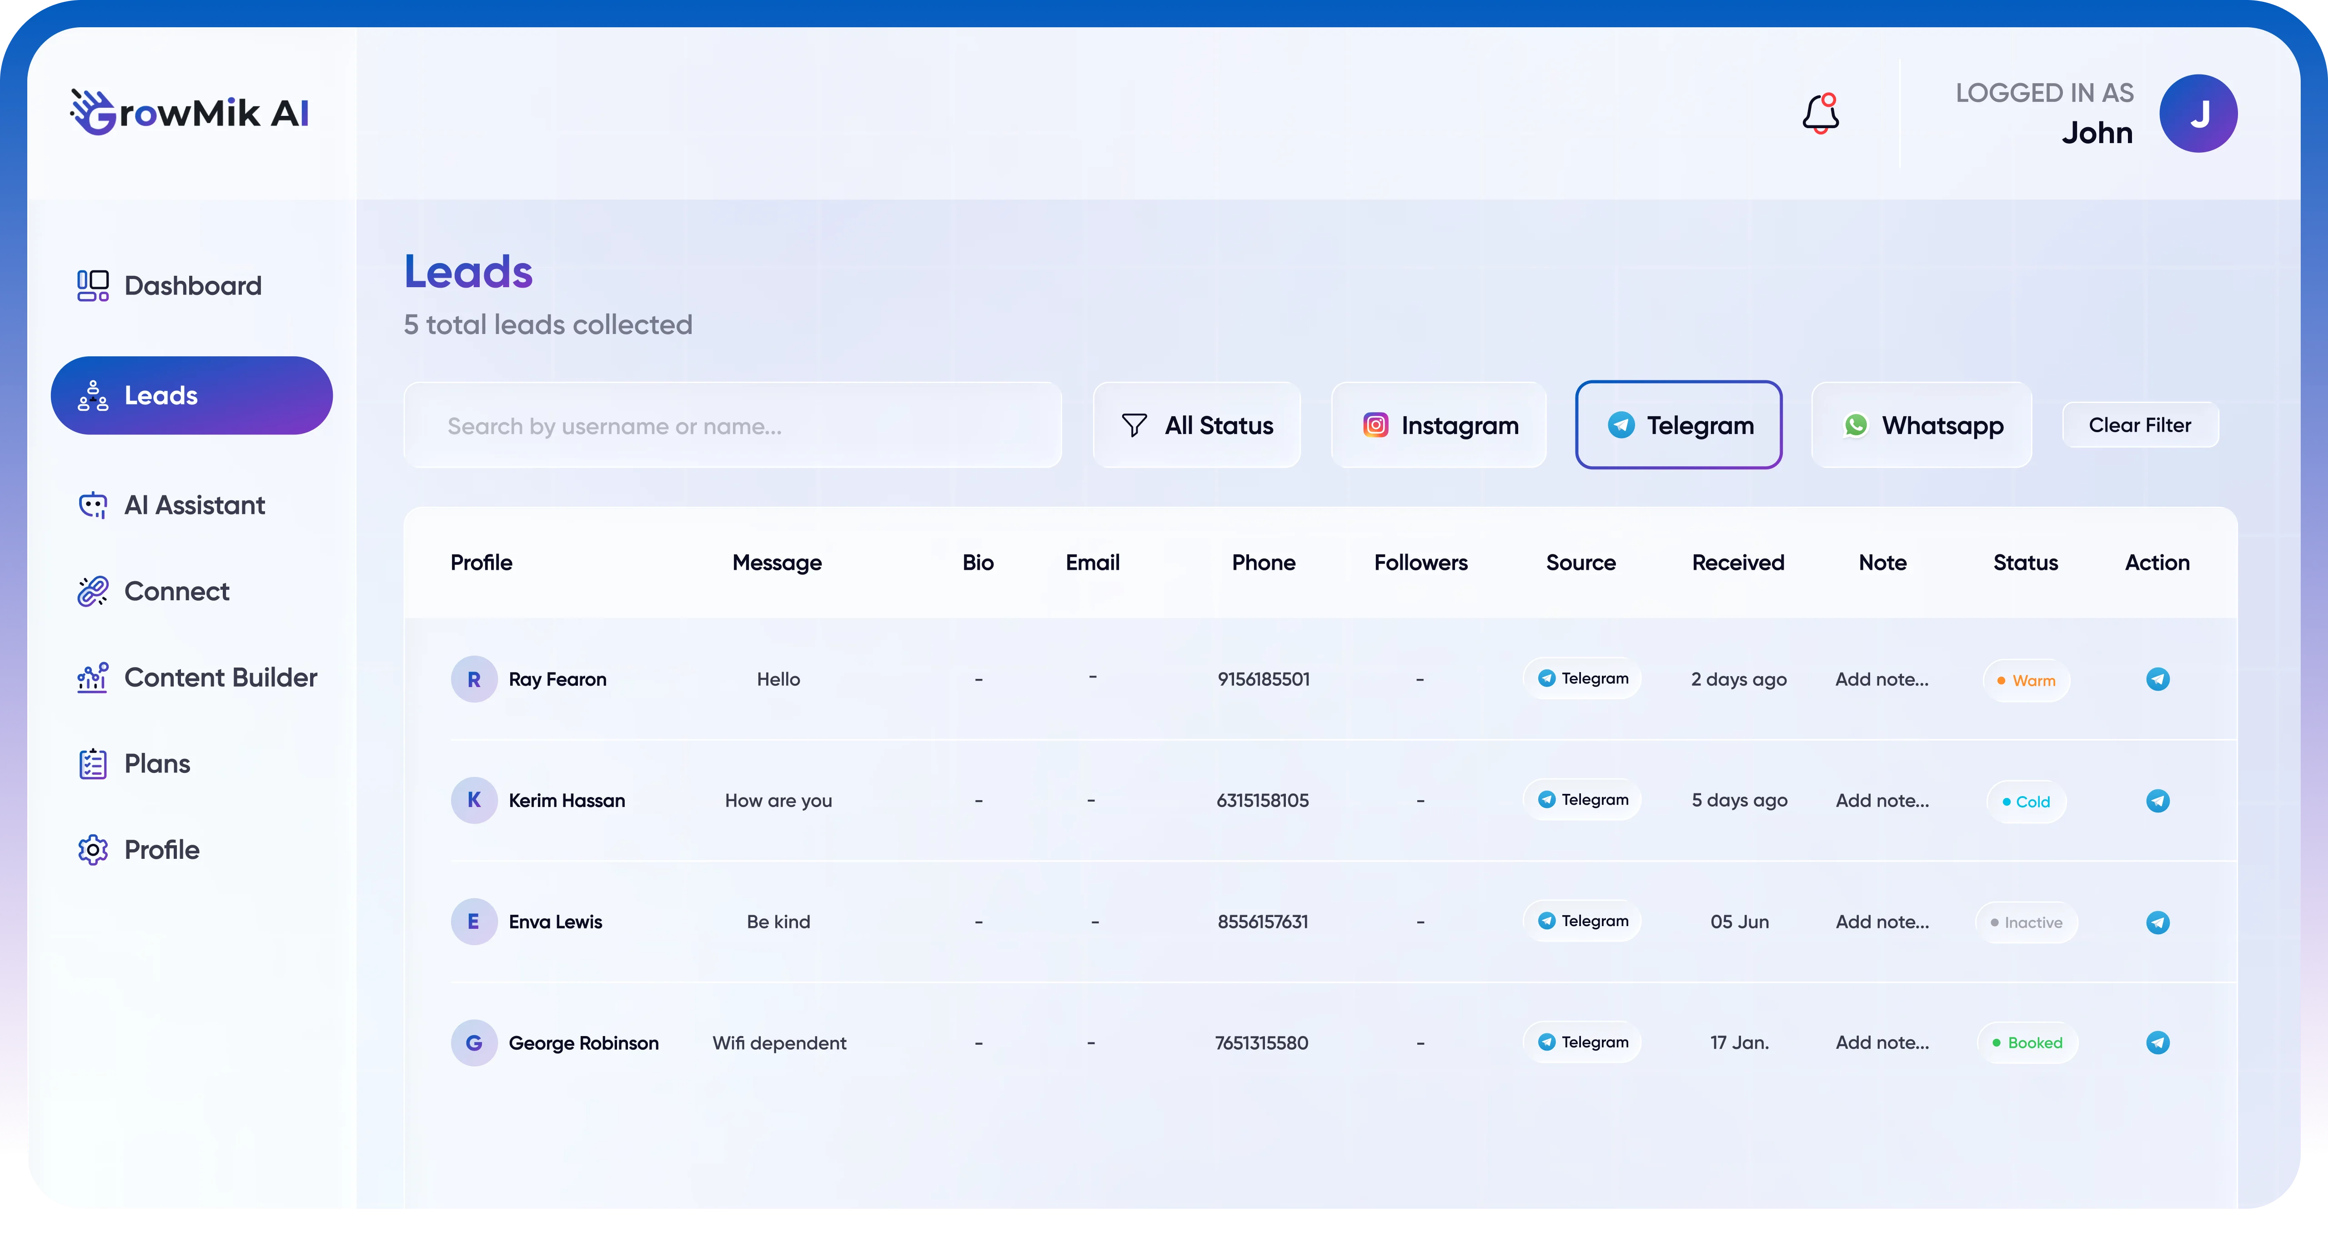2328x1236 pixels.
Task: Open the Kerim Hassan lead name
Action: (567, 801)
